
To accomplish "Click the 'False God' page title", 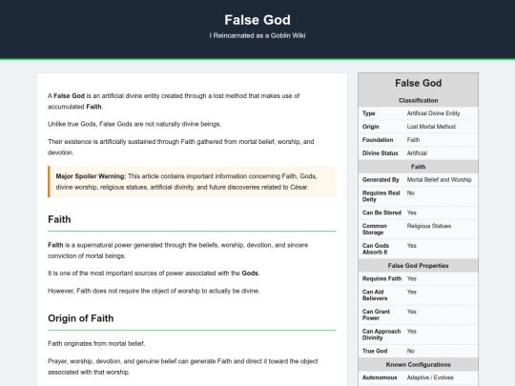I will pos(257,20).
